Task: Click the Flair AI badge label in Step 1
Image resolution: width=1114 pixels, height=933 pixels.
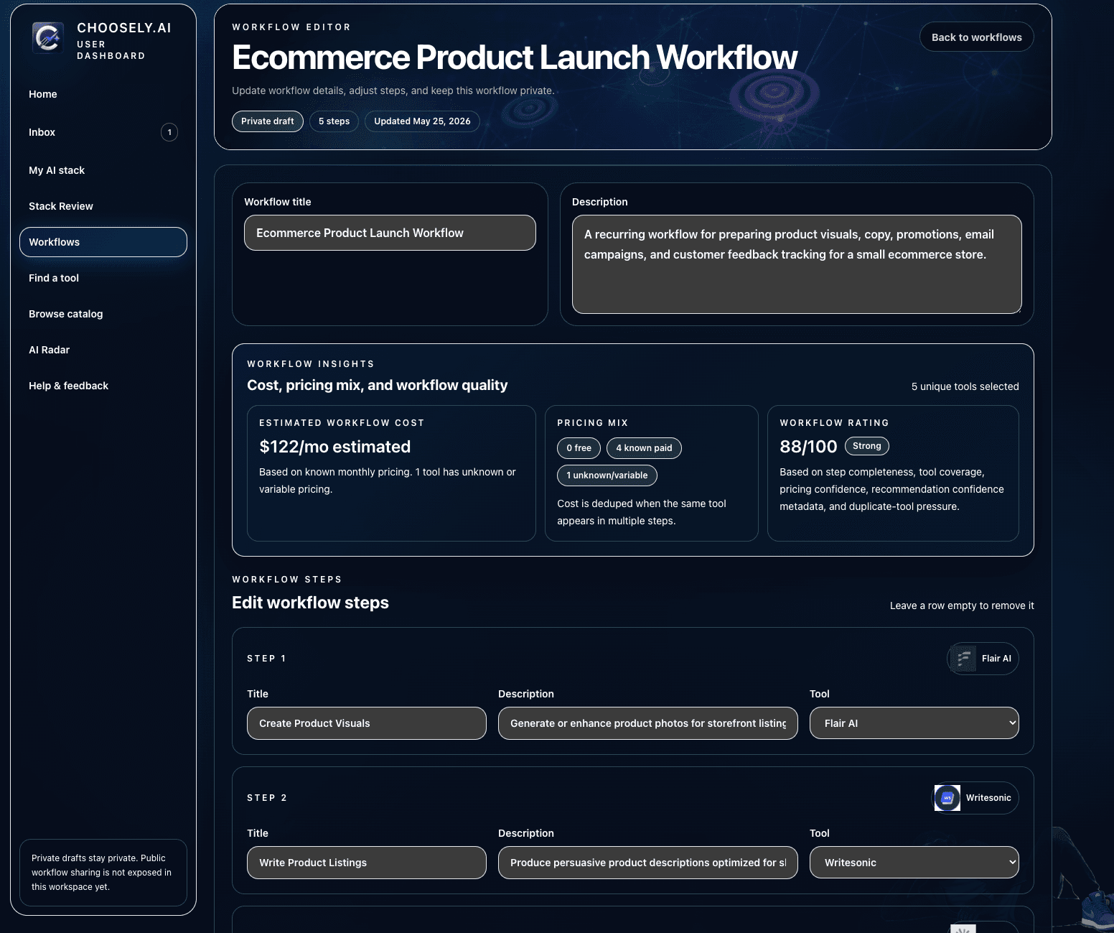Action: 996,659
